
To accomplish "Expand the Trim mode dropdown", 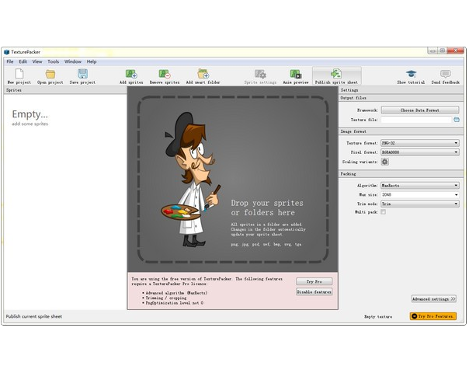I will click(x=420, y=204).
